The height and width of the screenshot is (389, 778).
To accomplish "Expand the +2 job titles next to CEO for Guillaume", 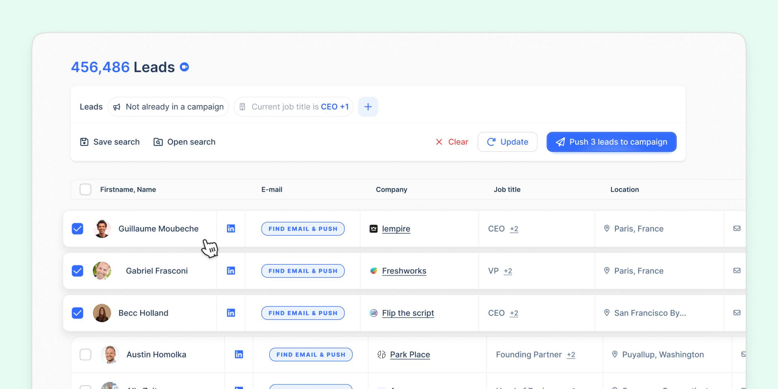I will pos(514,229).
